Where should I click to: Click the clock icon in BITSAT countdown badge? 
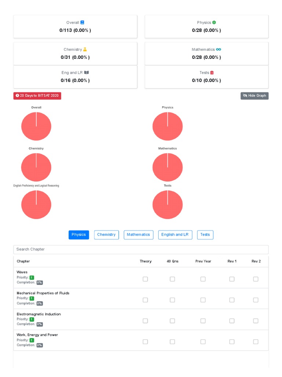click(x=17, y=96)
